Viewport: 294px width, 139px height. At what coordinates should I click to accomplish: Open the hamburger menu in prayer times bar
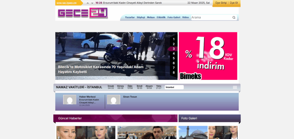pos(235,87)
